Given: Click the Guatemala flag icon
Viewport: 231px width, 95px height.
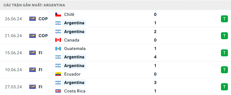Looking at the screenshot, I should pyautogui.click(x=58, y=49).
